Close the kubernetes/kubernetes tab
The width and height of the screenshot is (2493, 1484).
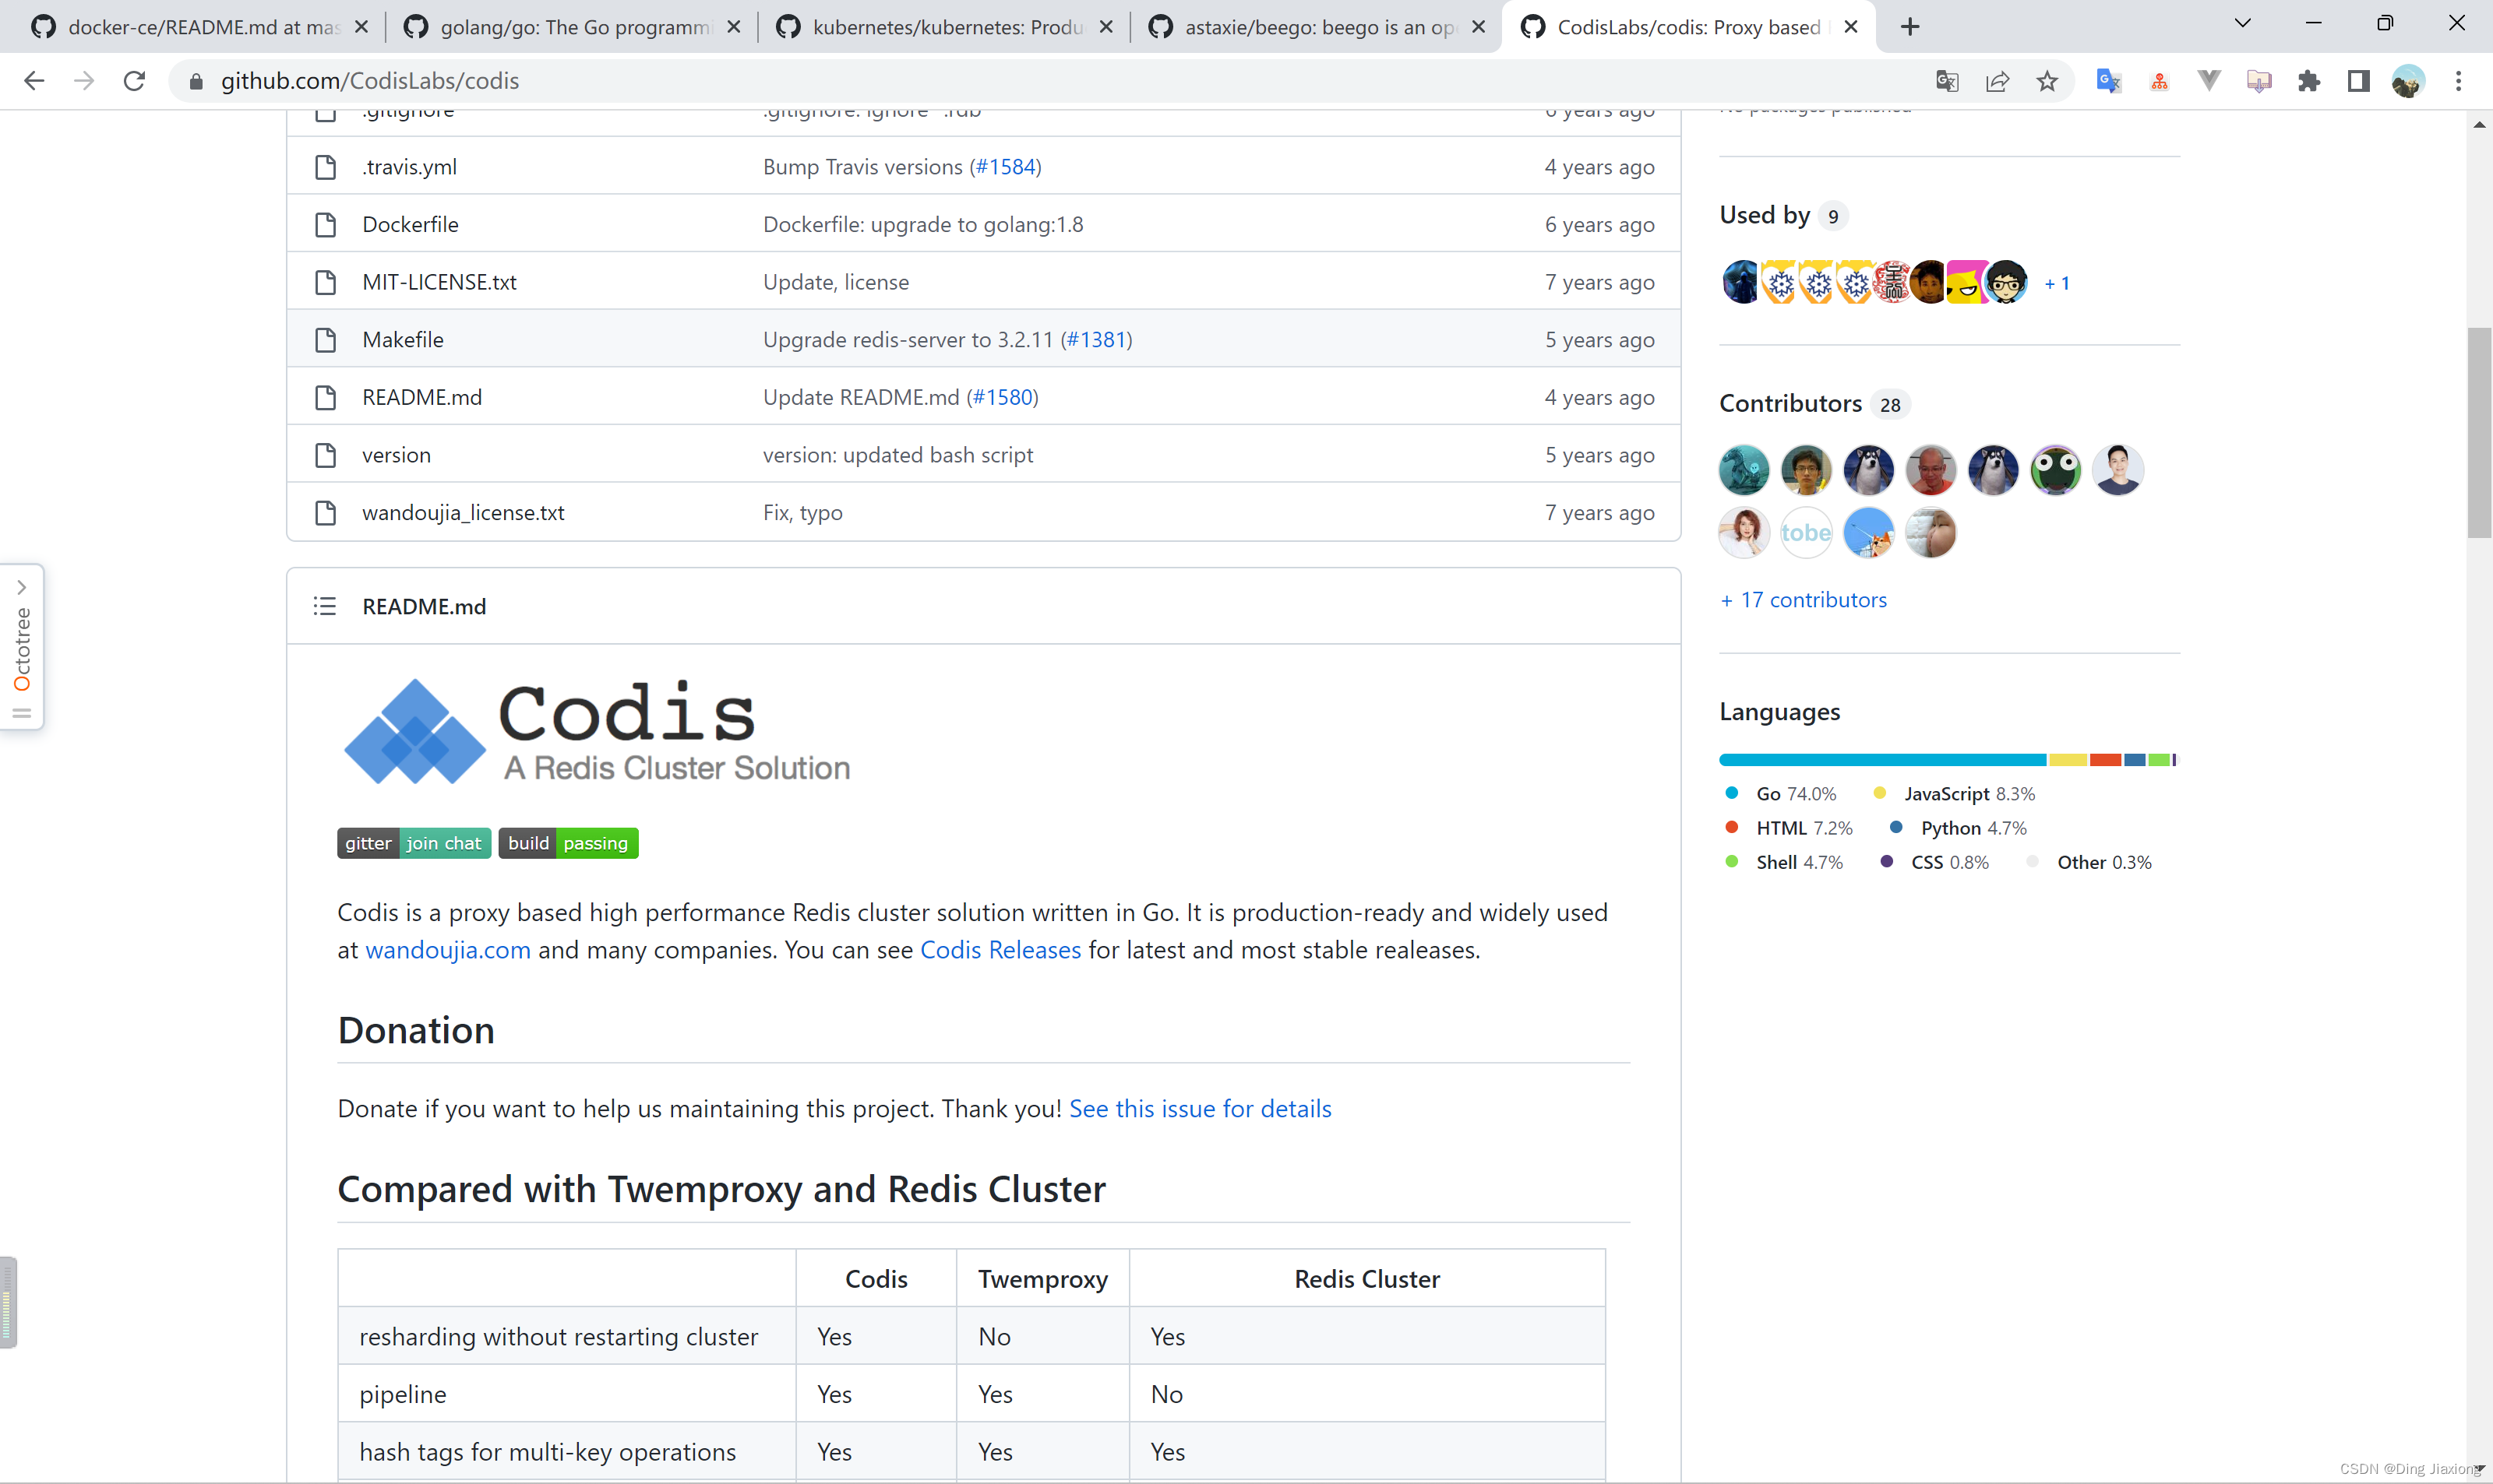tap(1106, 27)
